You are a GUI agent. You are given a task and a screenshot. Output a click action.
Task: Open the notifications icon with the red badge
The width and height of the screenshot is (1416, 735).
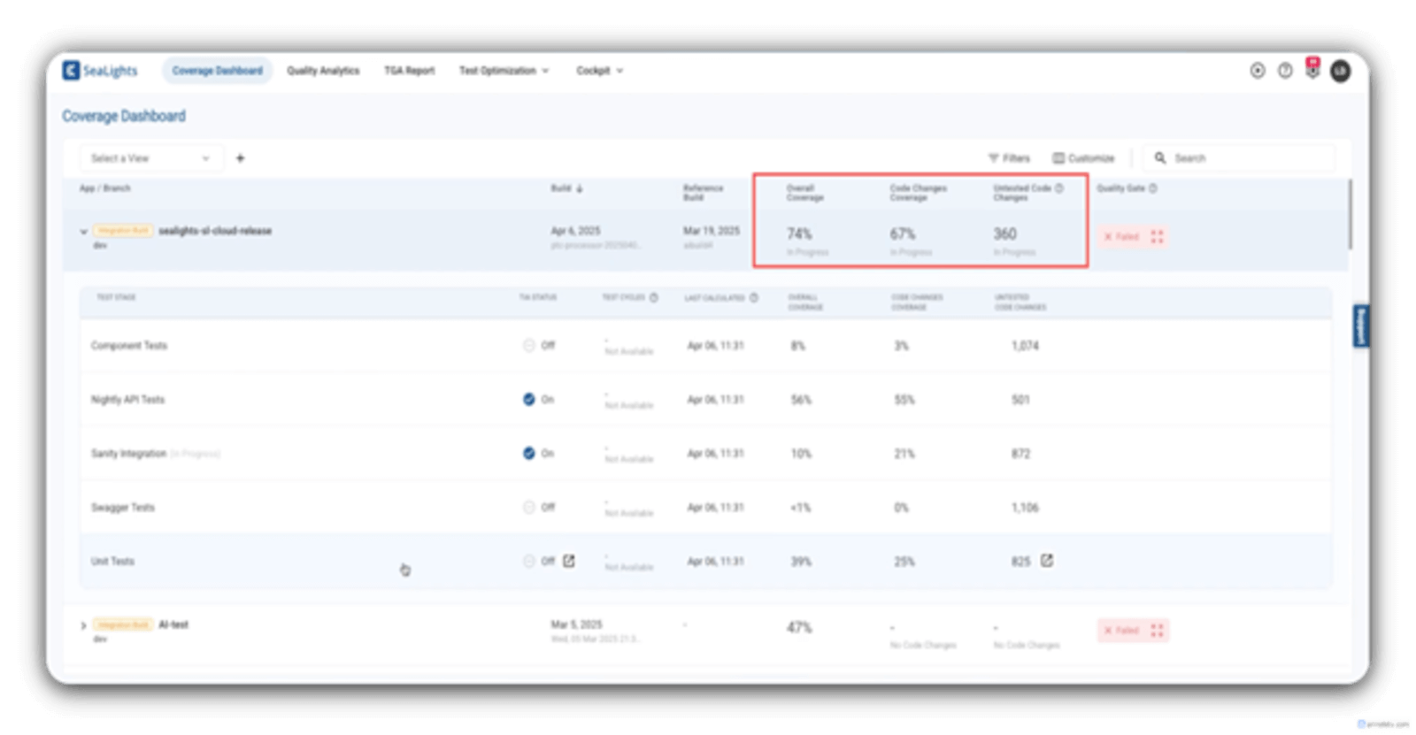tap(1312, 69)
